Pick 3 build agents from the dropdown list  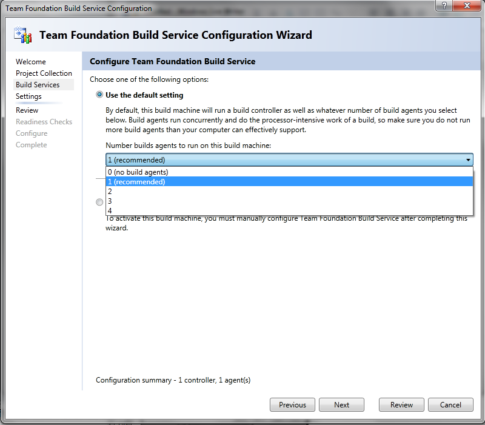pyautogui.click(x=289, y=201)
